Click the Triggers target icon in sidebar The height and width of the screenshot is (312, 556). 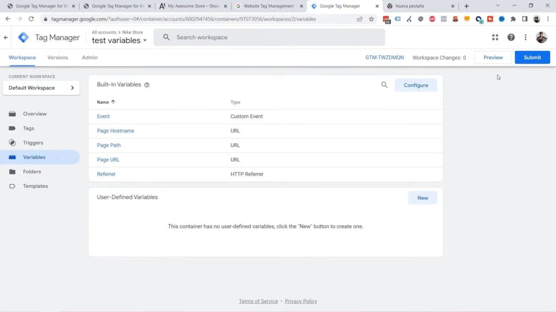[12, 143]
